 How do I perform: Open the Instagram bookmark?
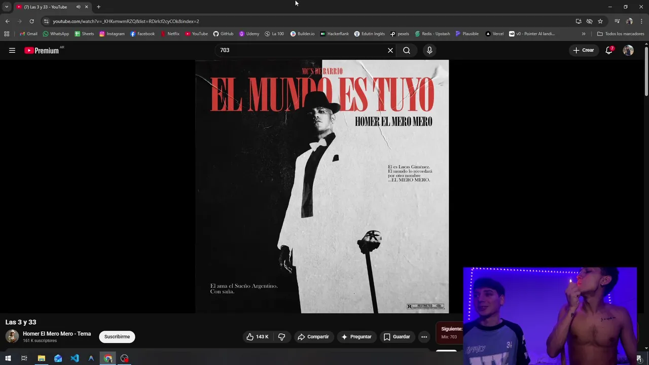(x=112, y=34)
